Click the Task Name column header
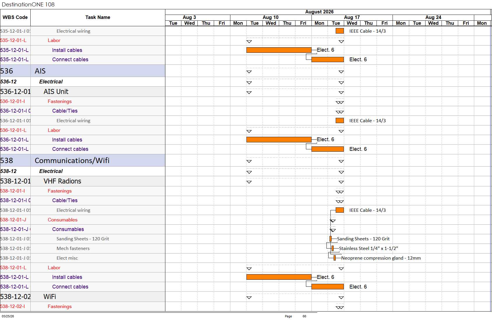 pos(98,18)
